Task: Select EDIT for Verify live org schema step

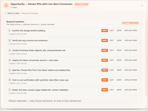Action: pos(112,40)
